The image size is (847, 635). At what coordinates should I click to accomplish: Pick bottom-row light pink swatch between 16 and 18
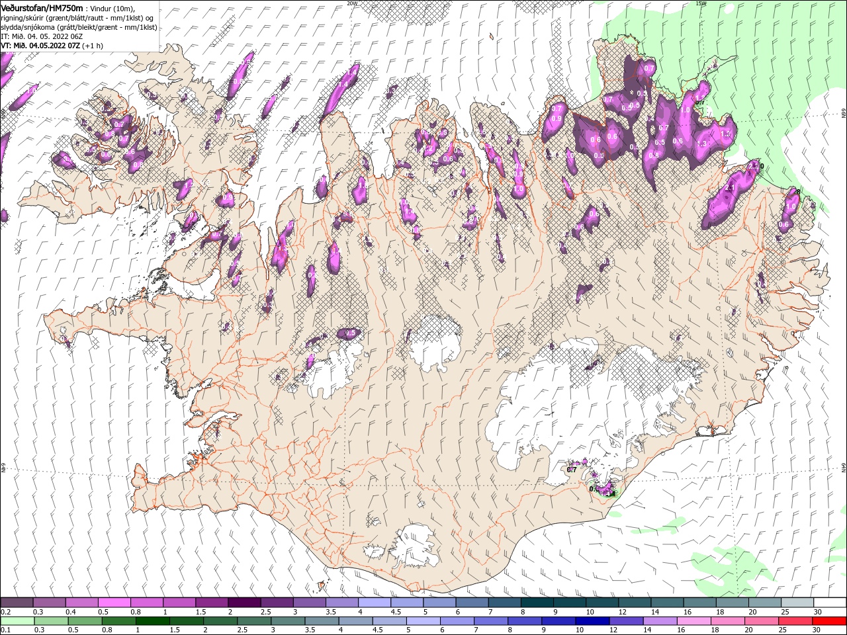(695, 621)
